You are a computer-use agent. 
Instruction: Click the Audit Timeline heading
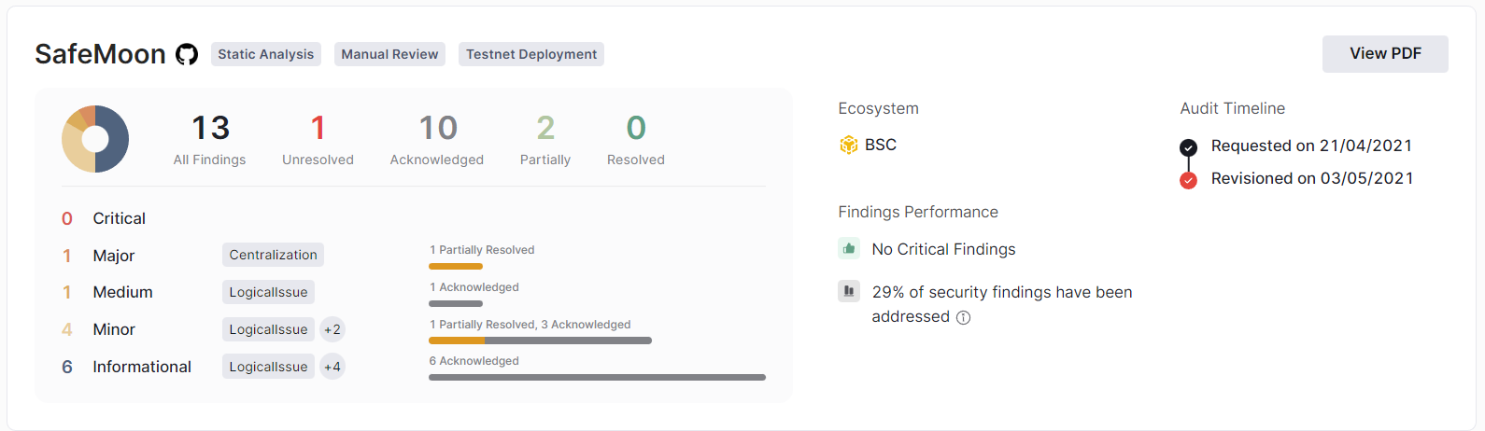tap(1233, 108)
